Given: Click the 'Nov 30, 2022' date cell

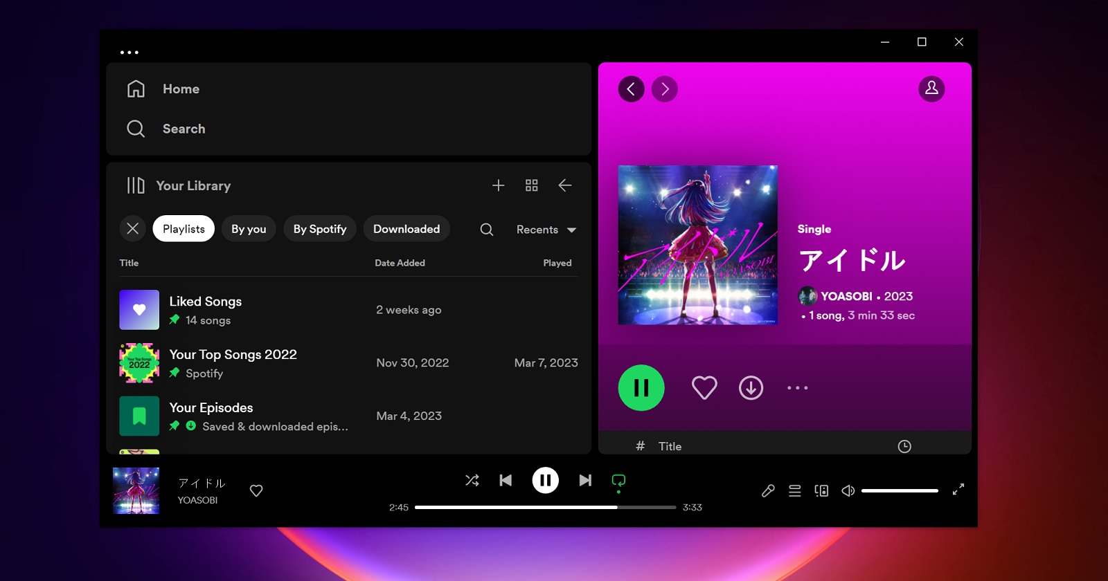Looking at the screenshot, I should pos(412,362).
